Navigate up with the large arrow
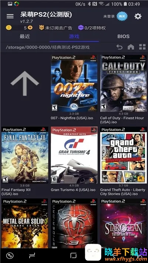The image size is (148, 263). [25, 83]
